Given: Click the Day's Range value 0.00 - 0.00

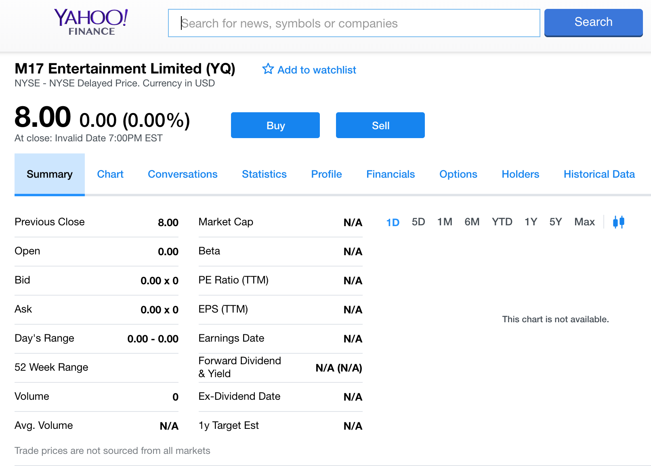Looking at the screenshot, I should [x=153, y=339].
